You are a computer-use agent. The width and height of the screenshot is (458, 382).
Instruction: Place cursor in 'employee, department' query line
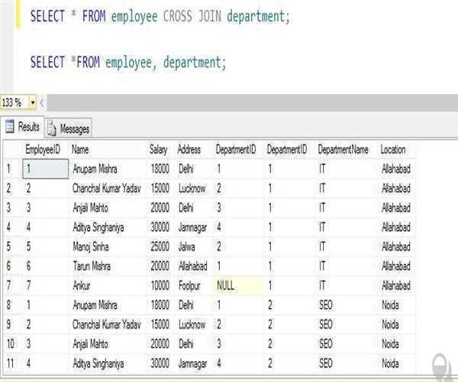click(128, 62)
